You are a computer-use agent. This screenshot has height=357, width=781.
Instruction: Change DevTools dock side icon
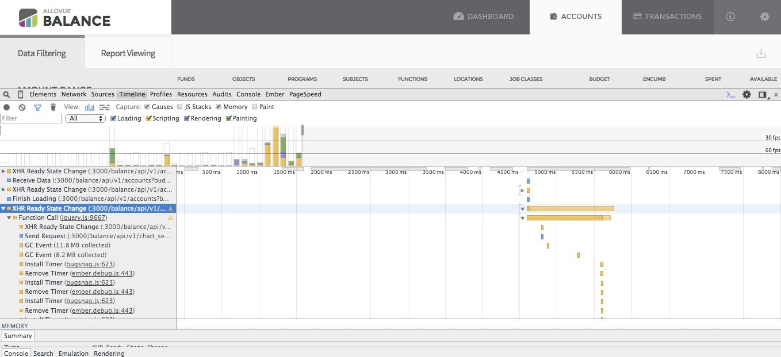pyautogui.click(x=763, y=95)
